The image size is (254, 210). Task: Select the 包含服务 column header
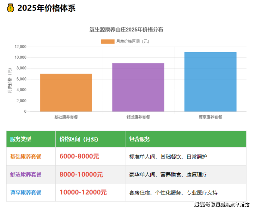click(x=139, y=139)
